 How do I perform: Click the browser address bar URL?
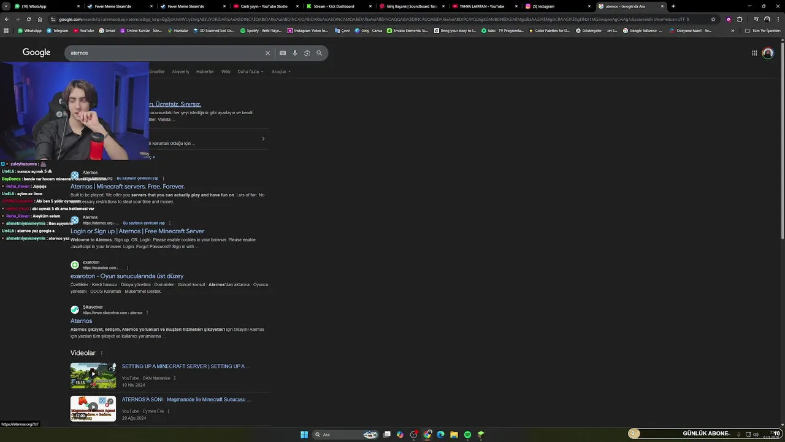pos(374,19)
